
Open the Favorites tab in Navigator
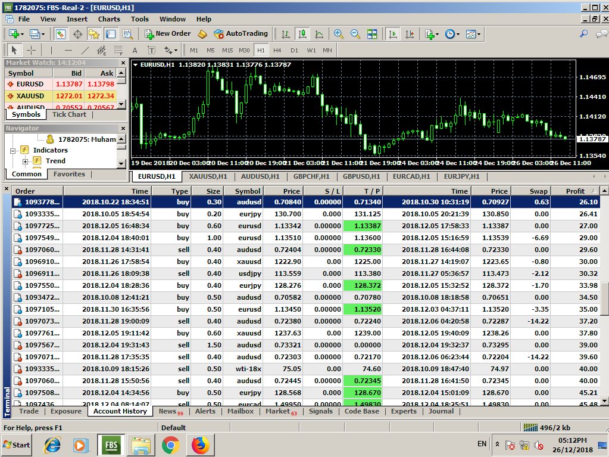tap(69, 174)
